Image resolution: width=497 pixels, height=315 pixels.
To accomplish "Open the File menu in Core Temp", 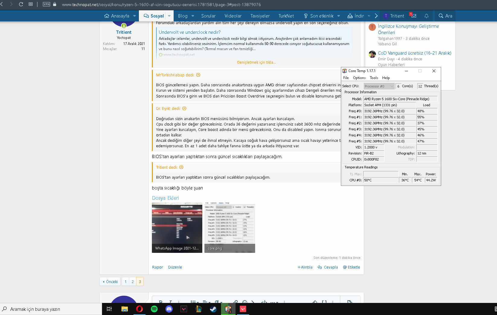I will [346, 78].
